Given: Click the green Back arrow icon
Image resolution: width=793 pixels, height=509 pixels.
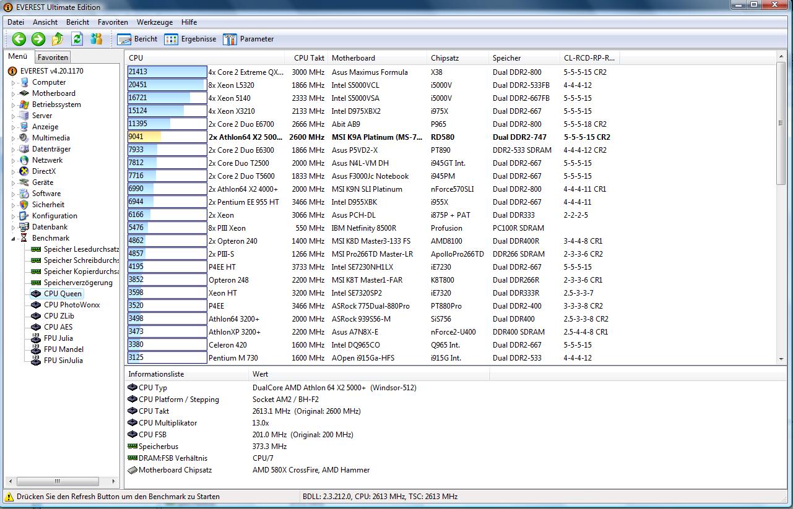Looking at the screenshot, I should click(19, 39).
